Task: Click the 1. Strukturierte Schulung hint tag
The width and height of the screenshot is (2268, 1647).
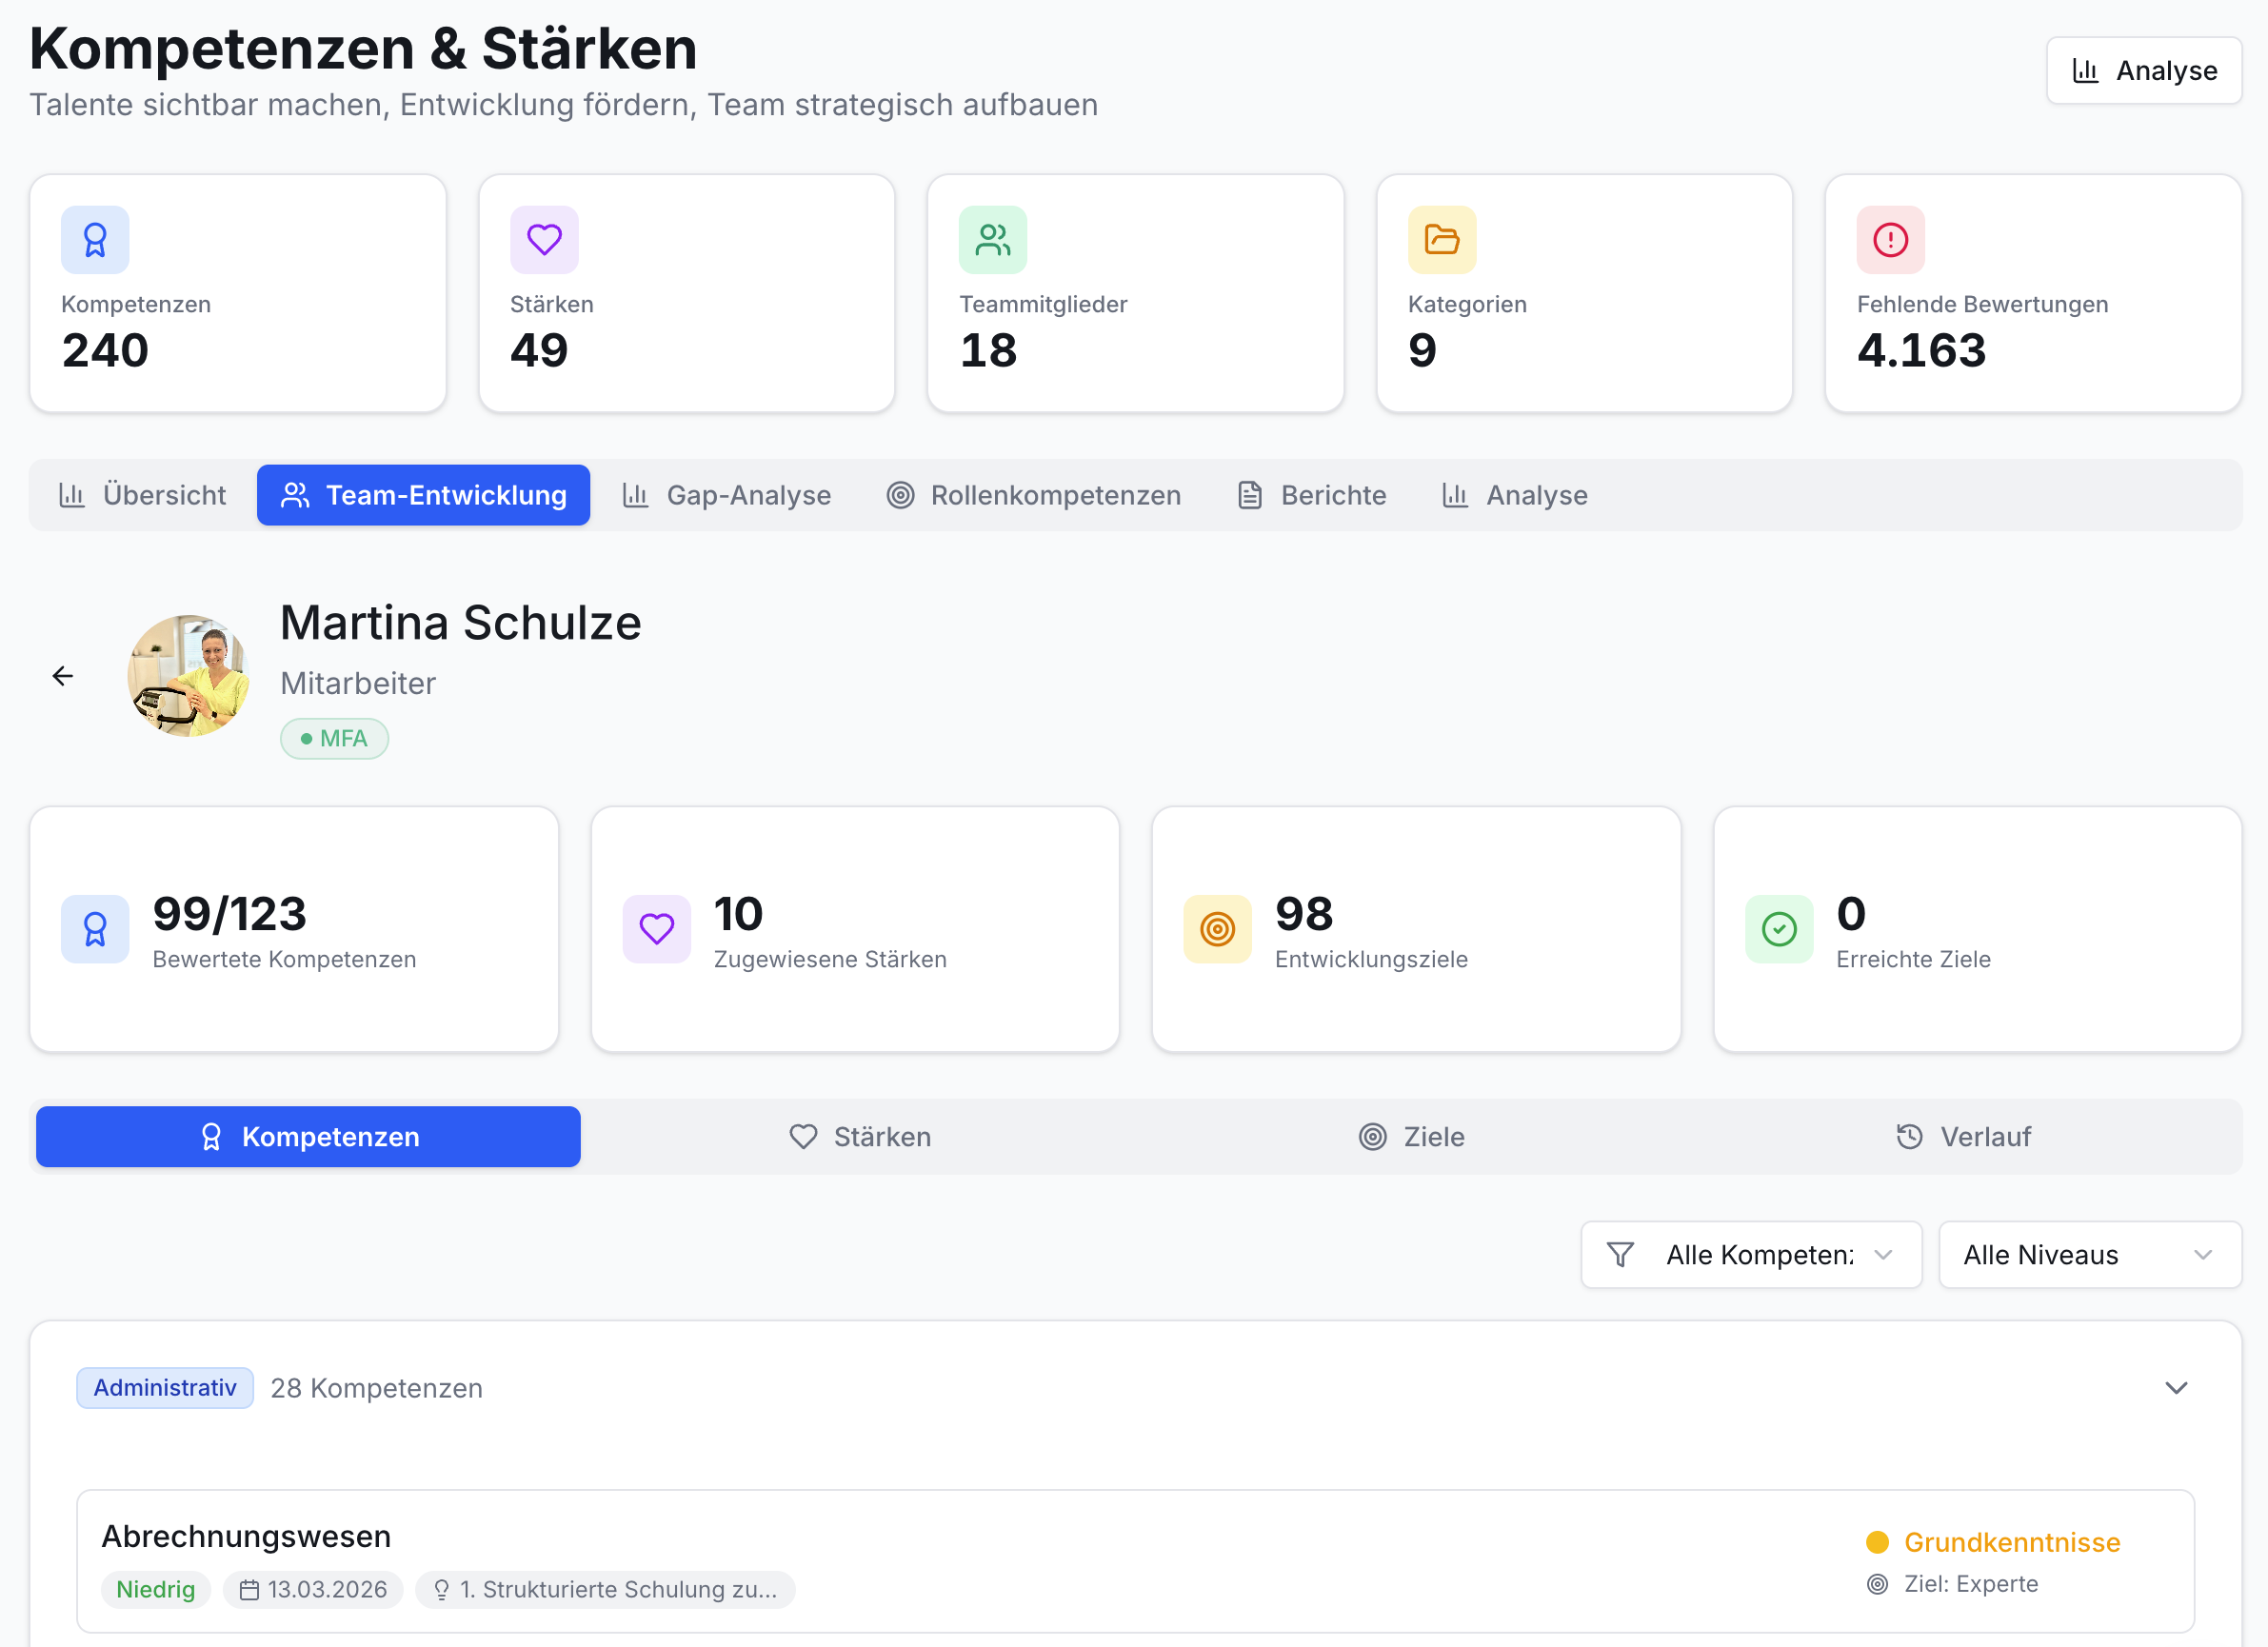Action: coord(605,1589)
